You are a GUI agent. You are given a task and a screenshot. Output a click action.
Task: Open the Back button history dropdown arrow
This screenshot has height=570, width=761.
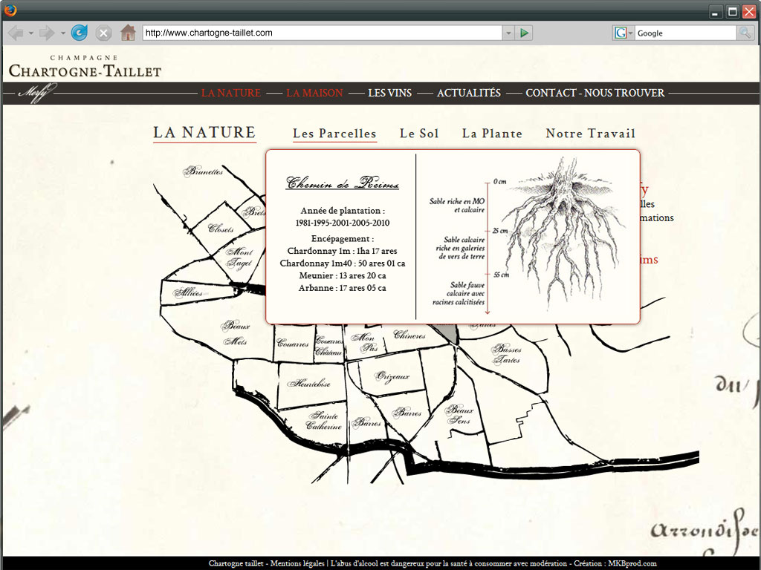tap(31, 33)
